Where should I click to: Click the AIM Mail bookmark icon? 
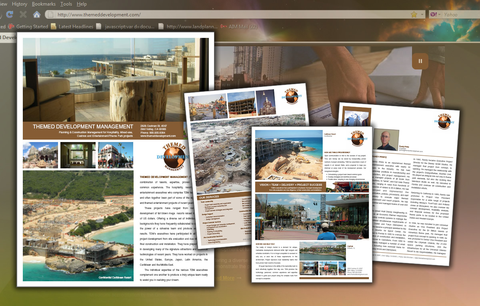[x=223, y=27]
